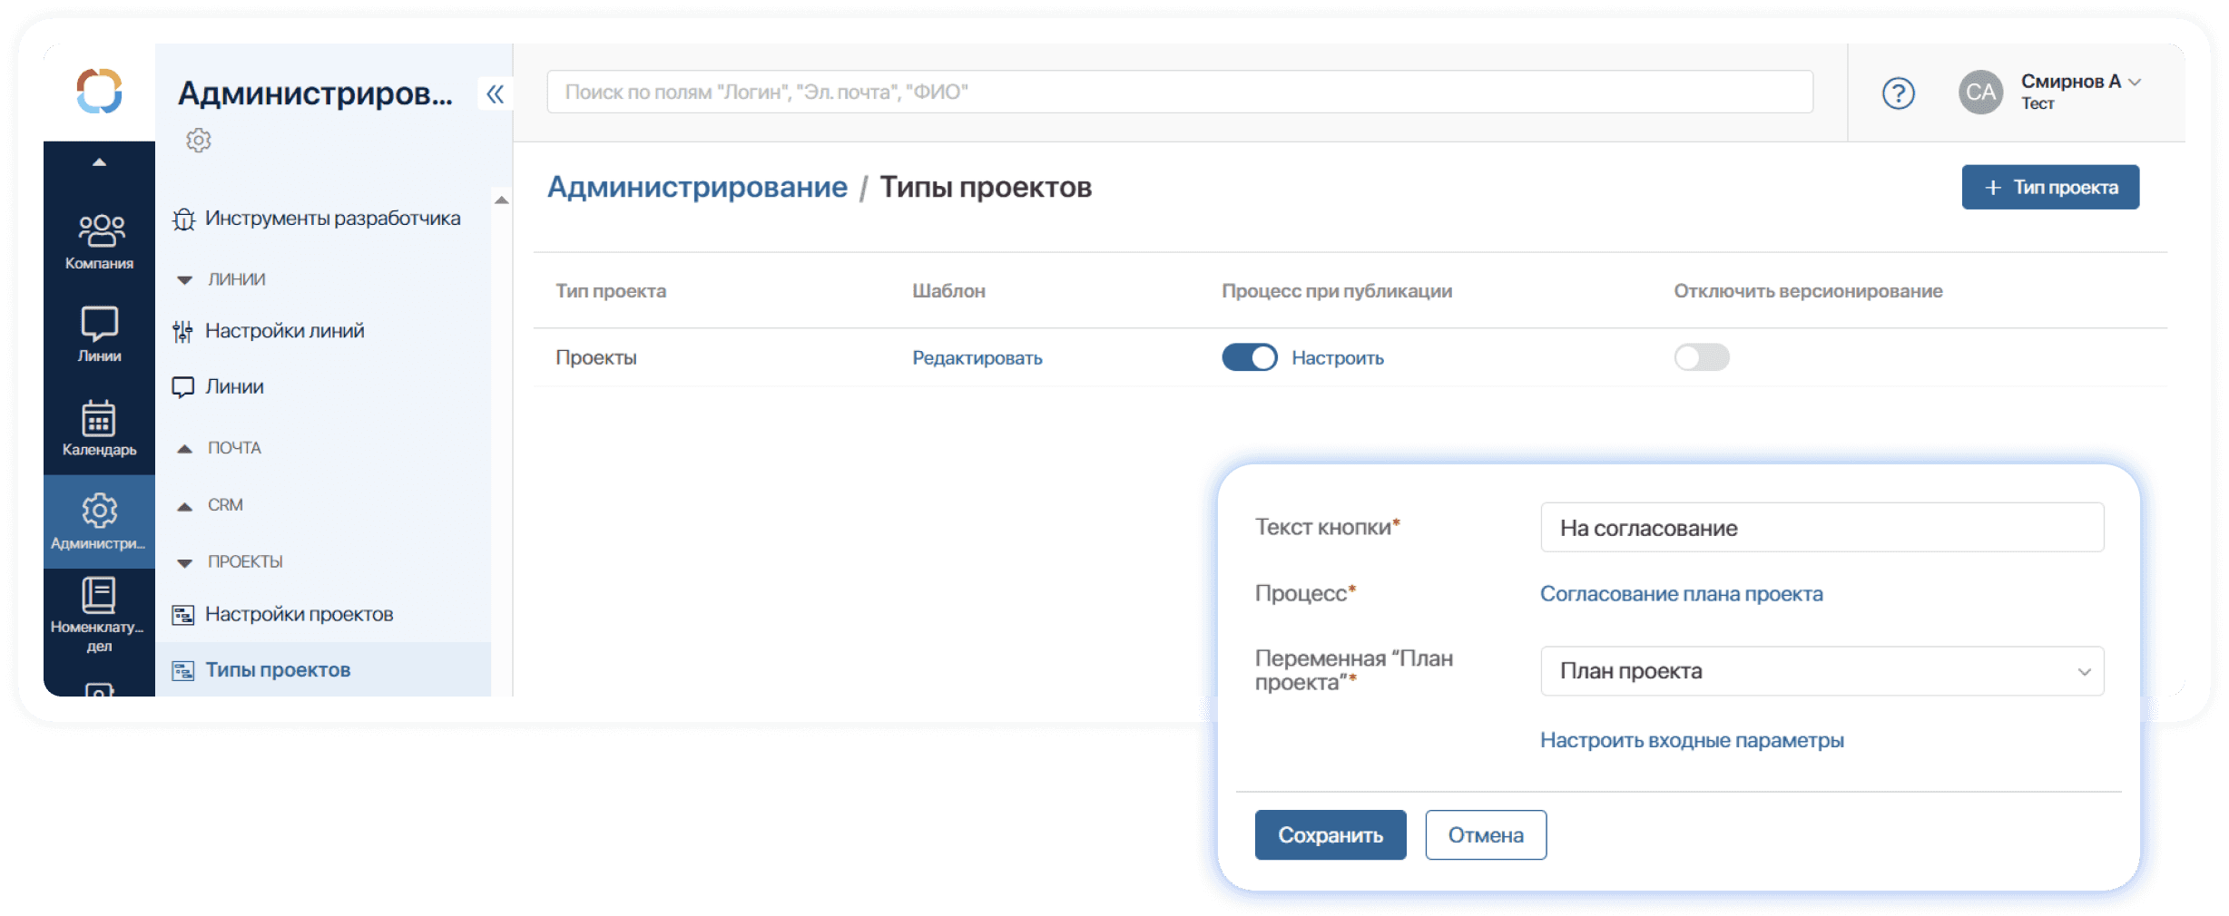The image size is (2229, 916).
Task: Click the Настроить входные параметры link
Action: (1691, 741)
